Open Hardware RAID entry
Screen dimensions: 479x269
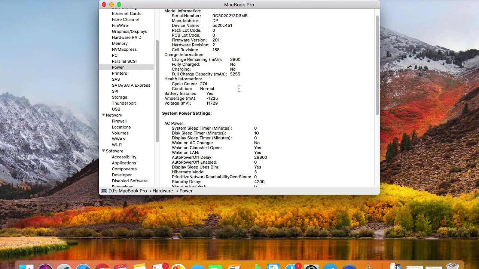click(x=126, y=37)
